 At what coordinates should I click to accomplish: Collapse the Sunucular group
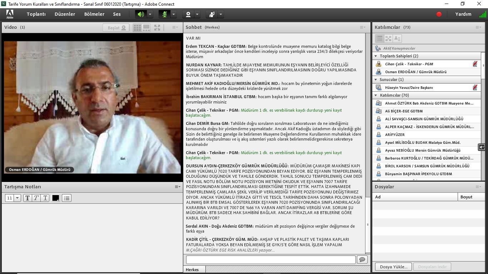(x=376, y=80)
